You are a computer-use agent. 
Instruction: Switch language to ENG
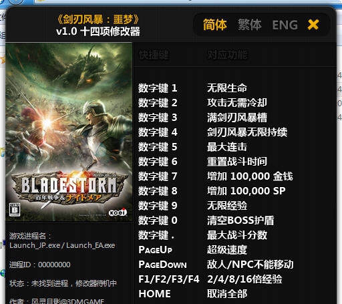pos(285,25)
